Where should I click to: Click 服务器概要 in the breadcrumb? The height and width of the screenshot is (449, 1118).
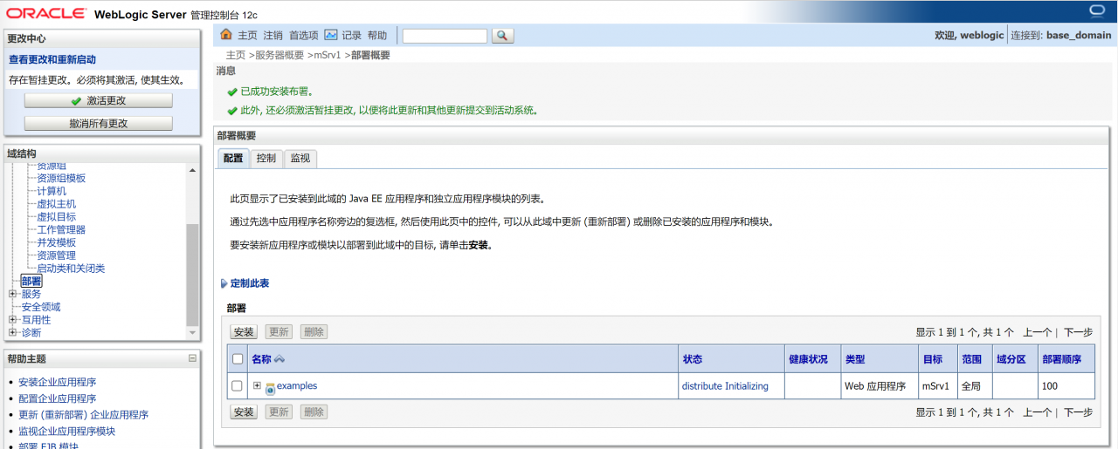279,55
